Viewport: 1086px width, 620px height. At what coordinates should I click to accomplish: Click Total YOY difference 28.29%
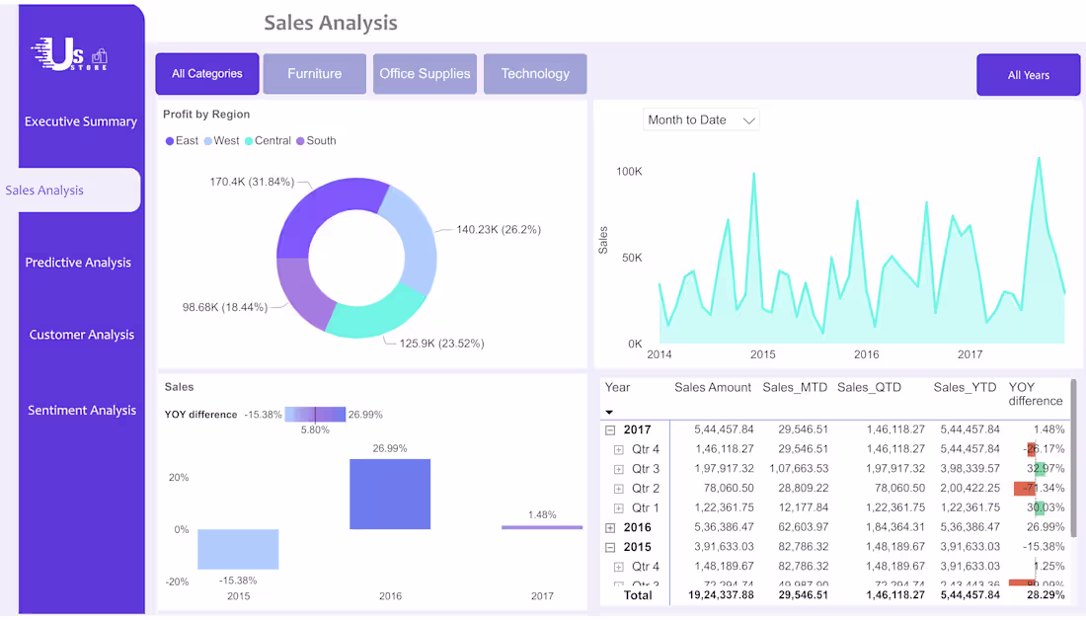coord(1046,594)
